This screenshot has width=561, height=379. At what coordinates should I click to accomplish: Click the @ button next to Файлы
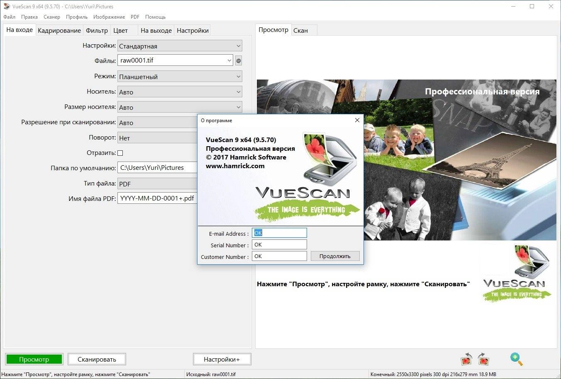pyautogui.click(x=239, y=60)
